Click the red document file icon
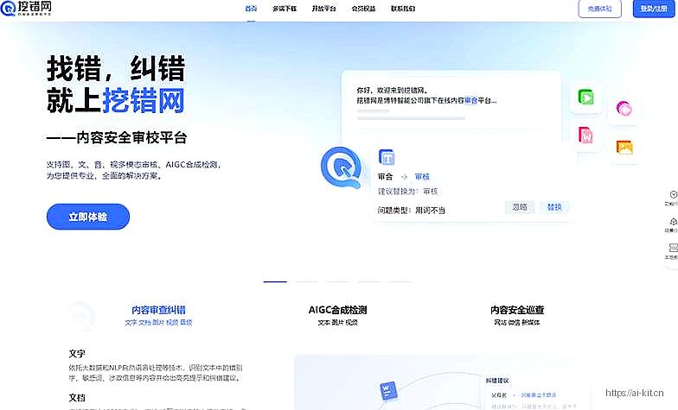 pos(586,136)
